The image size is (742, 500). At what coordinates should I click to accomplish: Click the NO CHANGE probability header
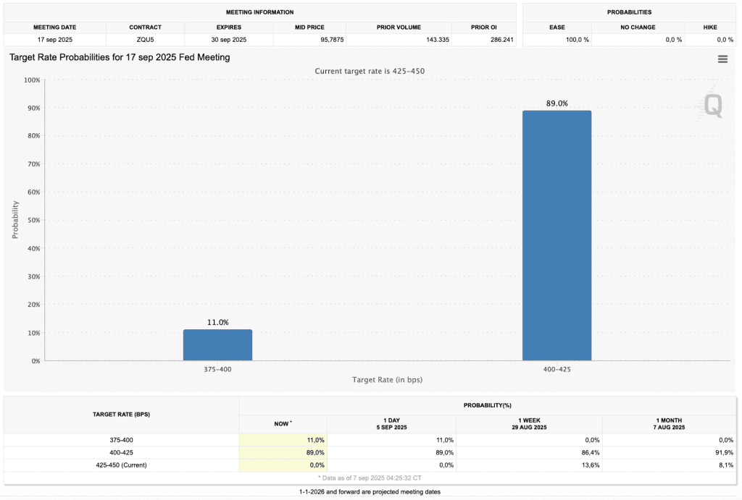click(638, 27)
